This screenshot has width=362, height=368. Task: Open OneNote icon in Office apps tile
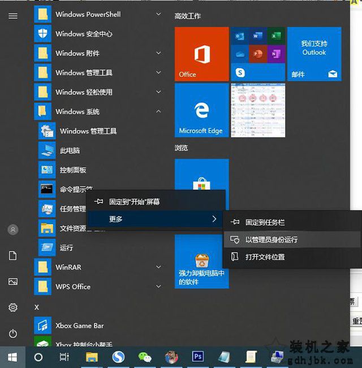coord(276,54)
